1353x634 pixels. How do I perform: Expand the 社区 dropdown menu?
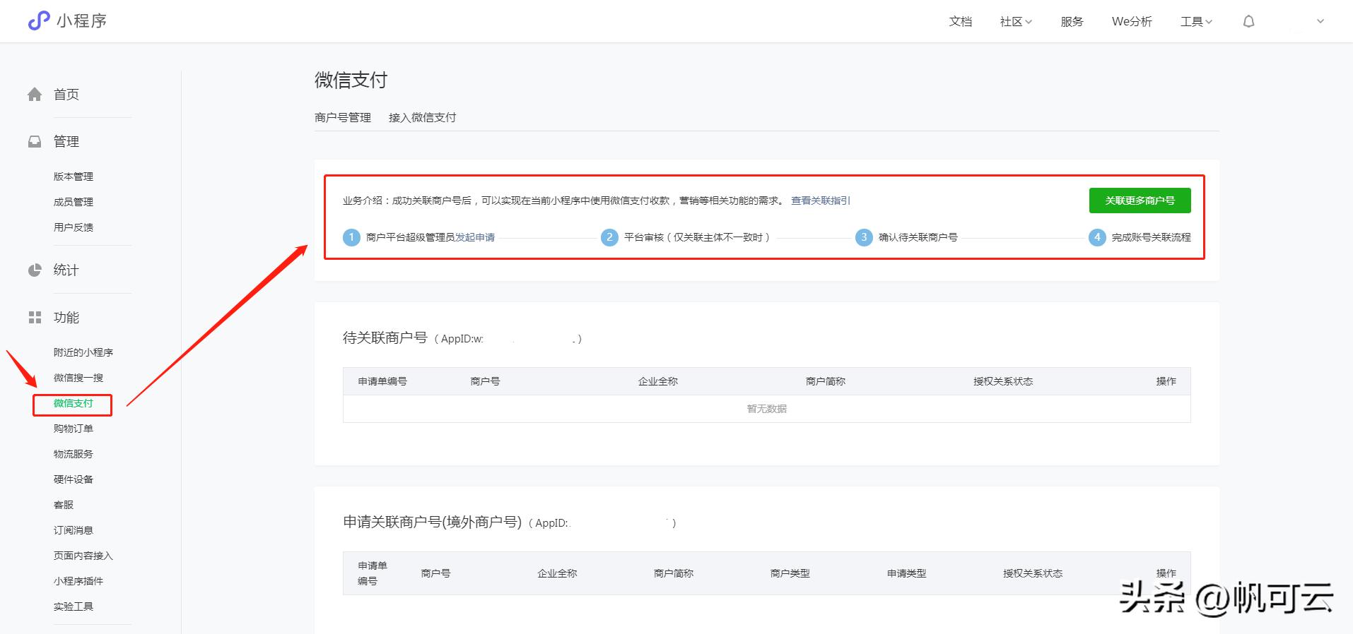pos(1016,22)
